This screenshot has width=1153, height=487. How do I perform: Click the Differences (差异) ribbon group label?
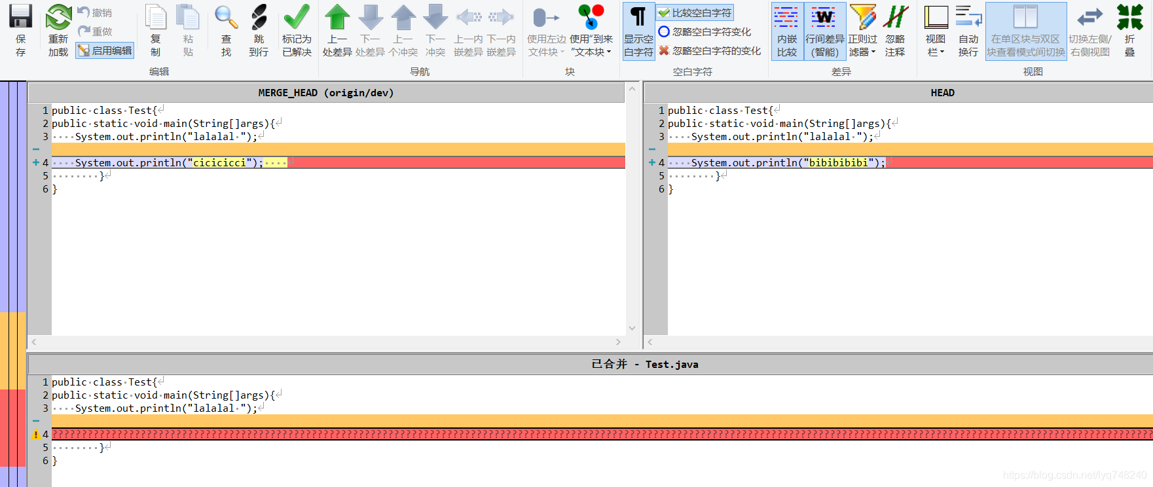coord(841,72)
